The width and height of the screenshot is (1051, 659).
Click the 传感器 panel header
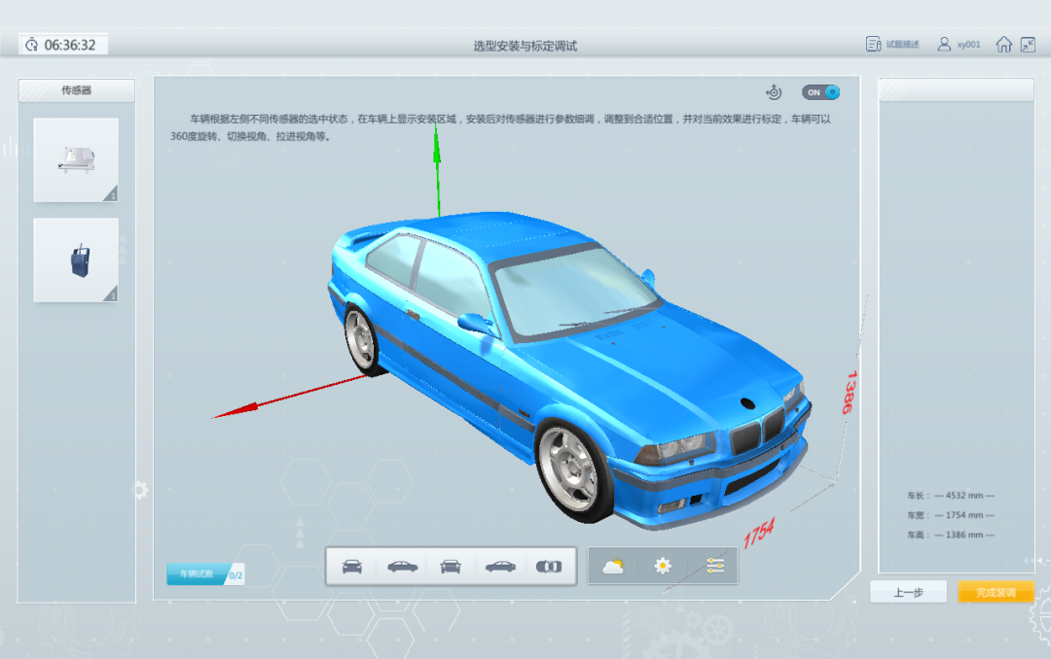[77, 90]
